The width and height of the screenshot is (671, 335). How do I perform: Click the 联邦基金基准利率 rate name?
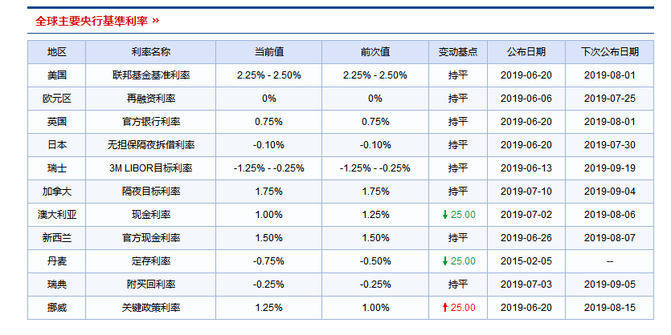[x=150, y=75]
